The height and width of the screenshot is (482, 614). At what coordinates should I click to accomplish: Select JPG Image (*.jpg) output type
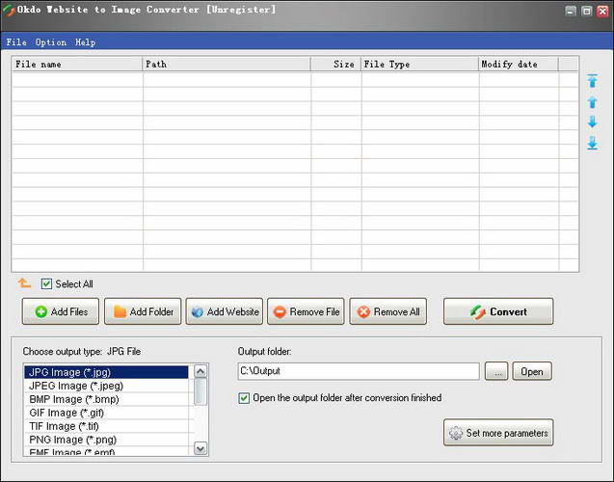tap(106, 372)
